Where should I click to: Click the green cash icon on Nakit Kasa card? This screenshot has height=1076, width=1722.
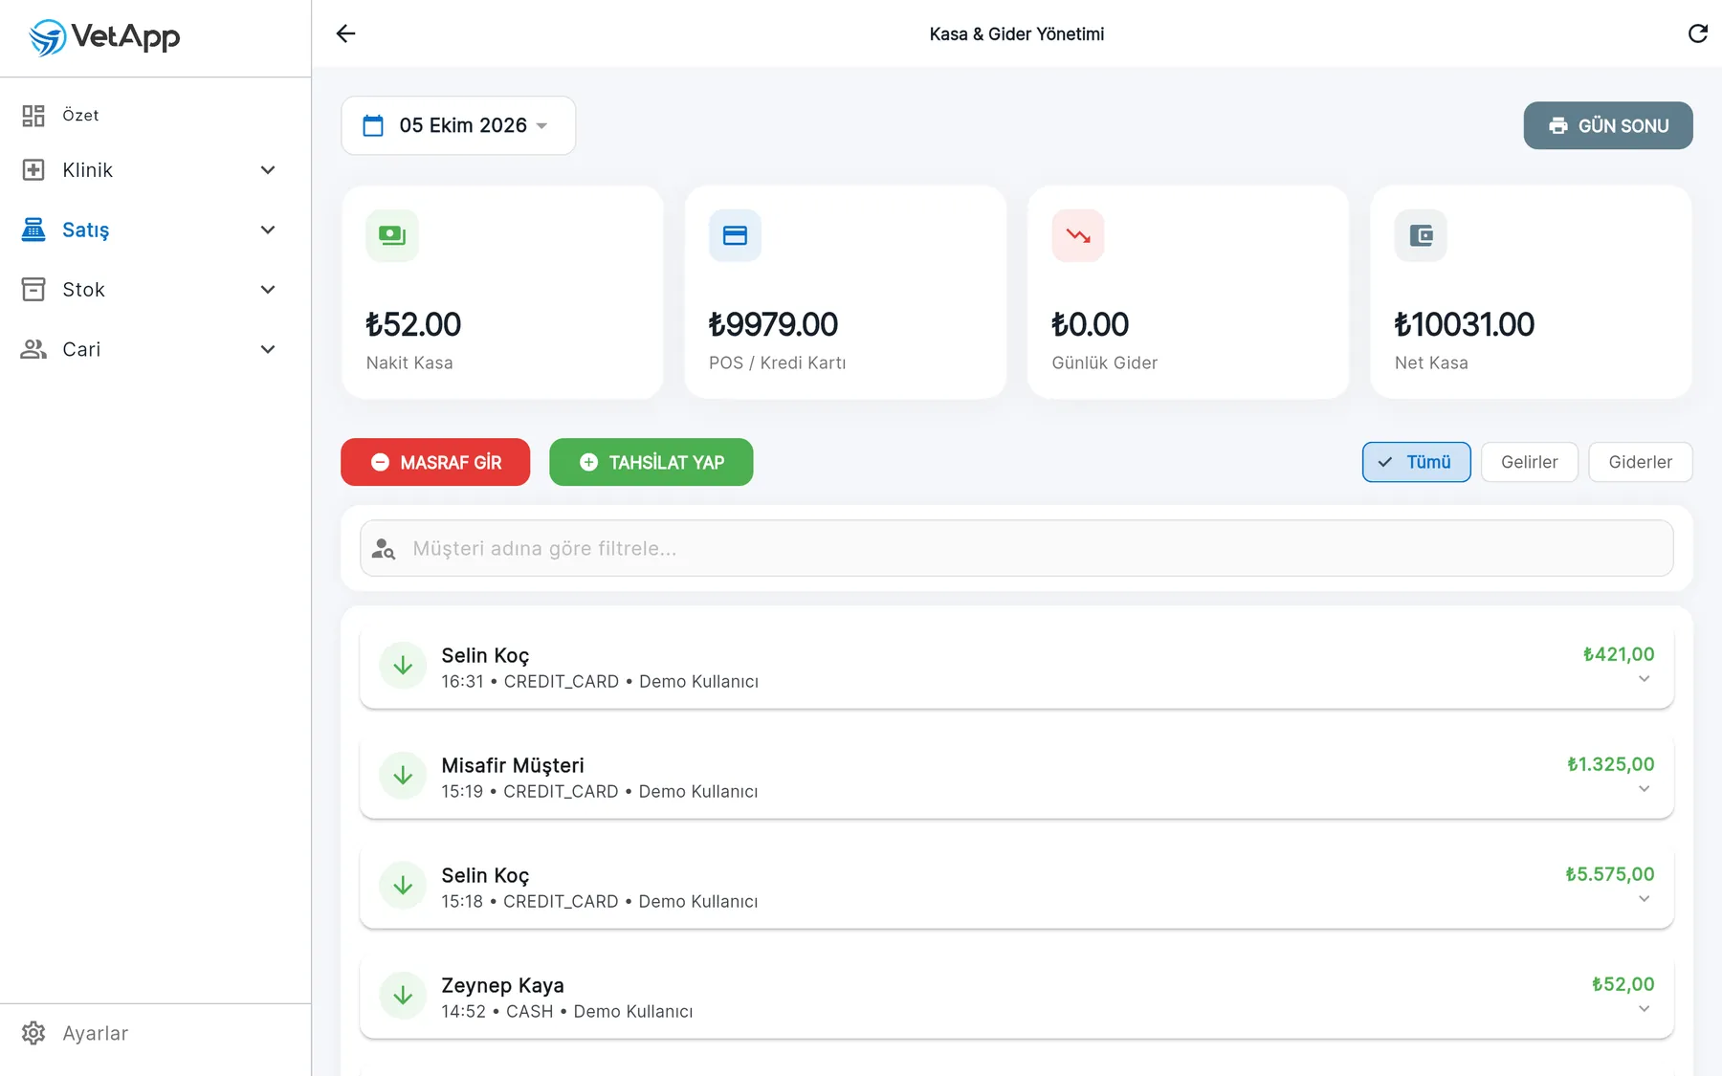click(x=392, y=235)
